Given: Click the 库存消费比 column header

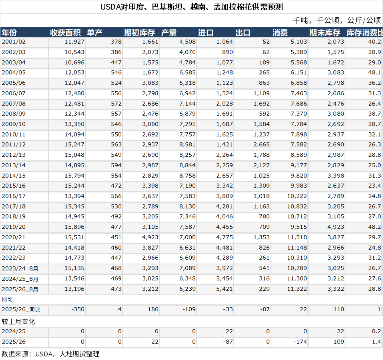Looking at the screenshot, I should pos(365,32).
